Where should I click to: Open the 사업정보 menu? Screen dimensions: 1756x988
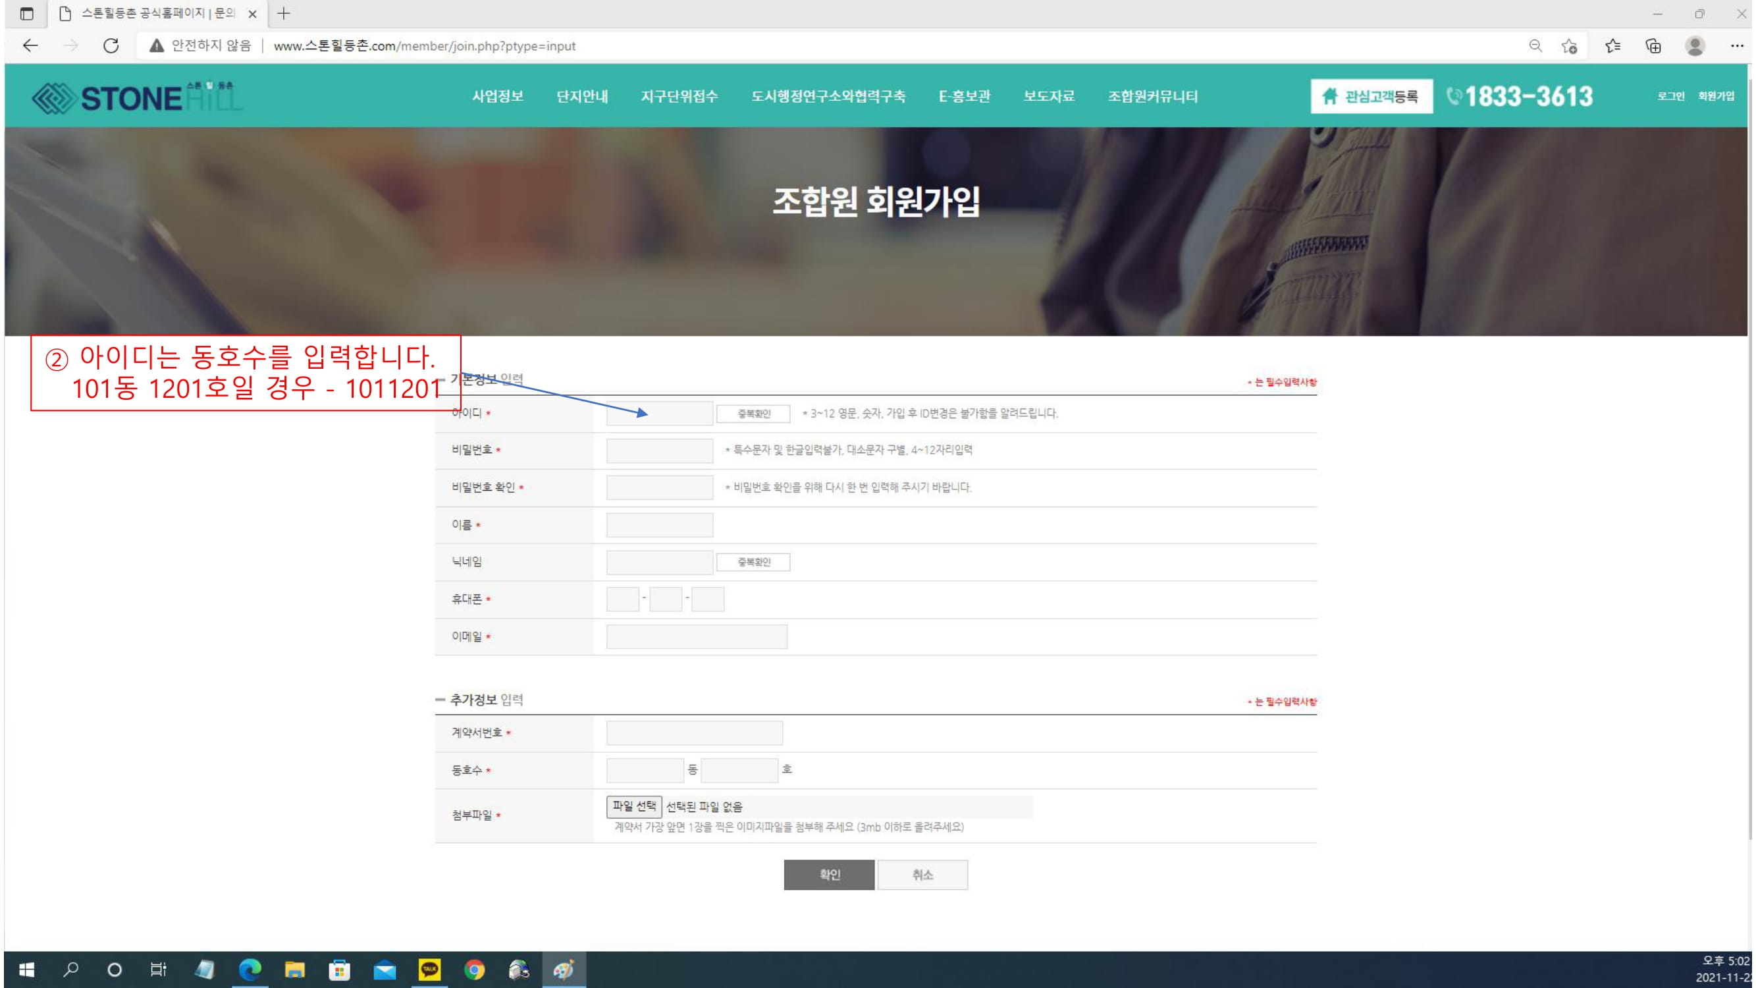tap(498, 96)
